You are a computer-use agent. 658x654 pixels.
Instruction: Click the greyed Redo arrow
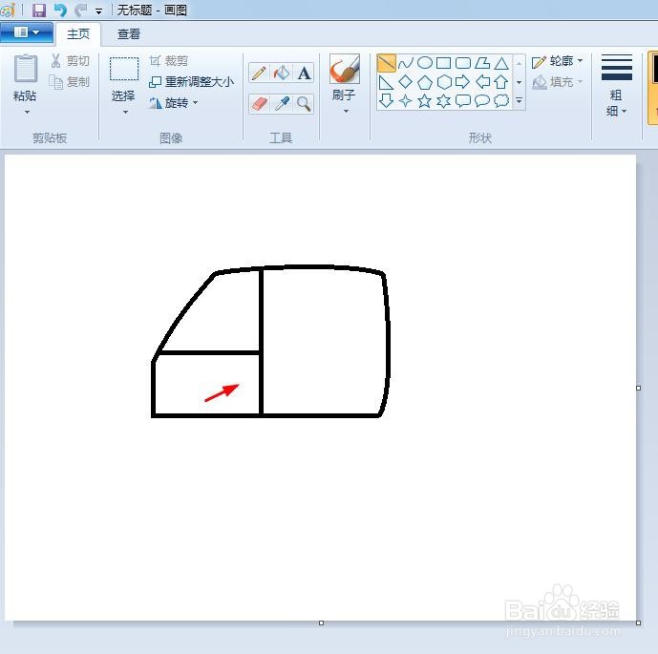click(x=80, y=10)
